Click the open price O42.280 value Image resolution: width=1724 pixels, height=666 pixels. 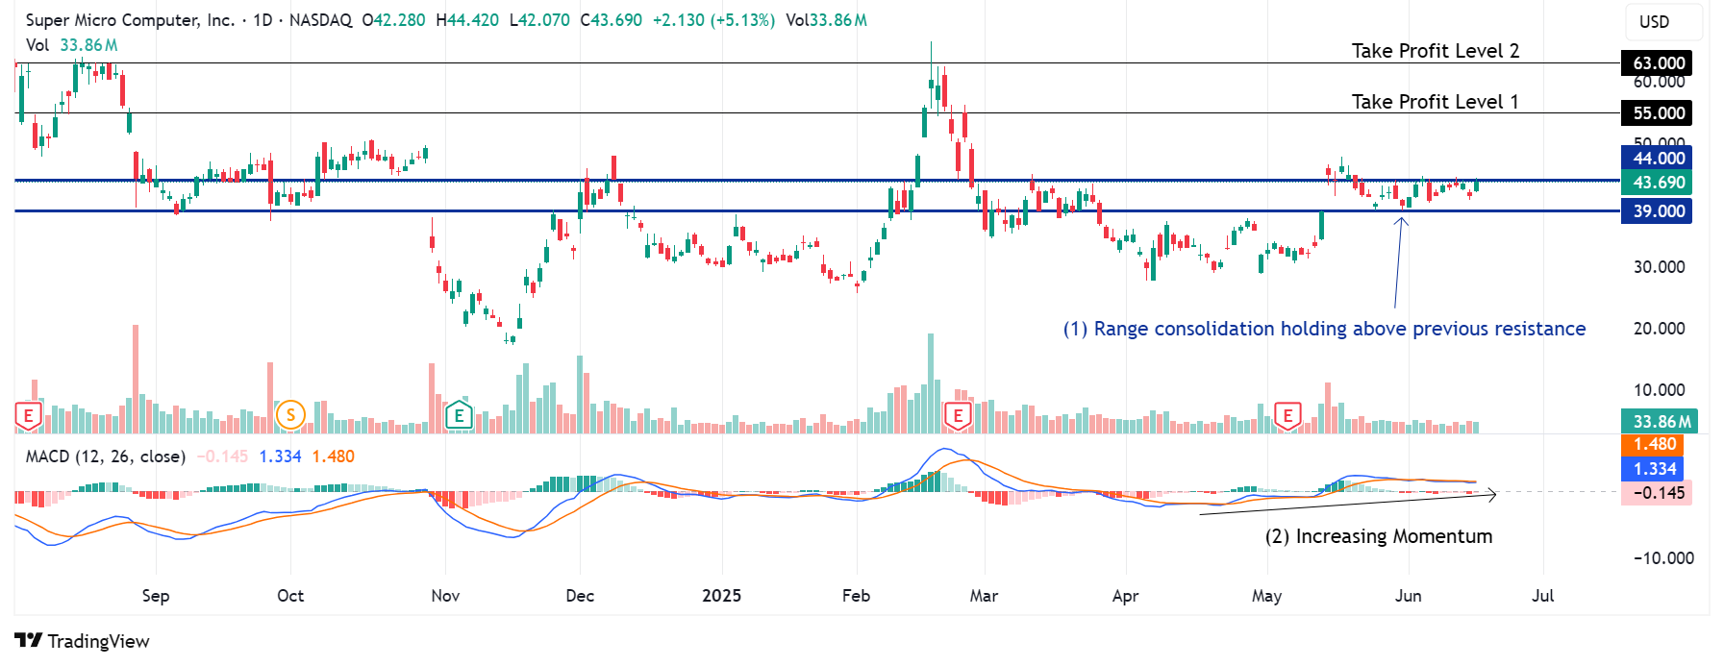click(x=393, y=20)
